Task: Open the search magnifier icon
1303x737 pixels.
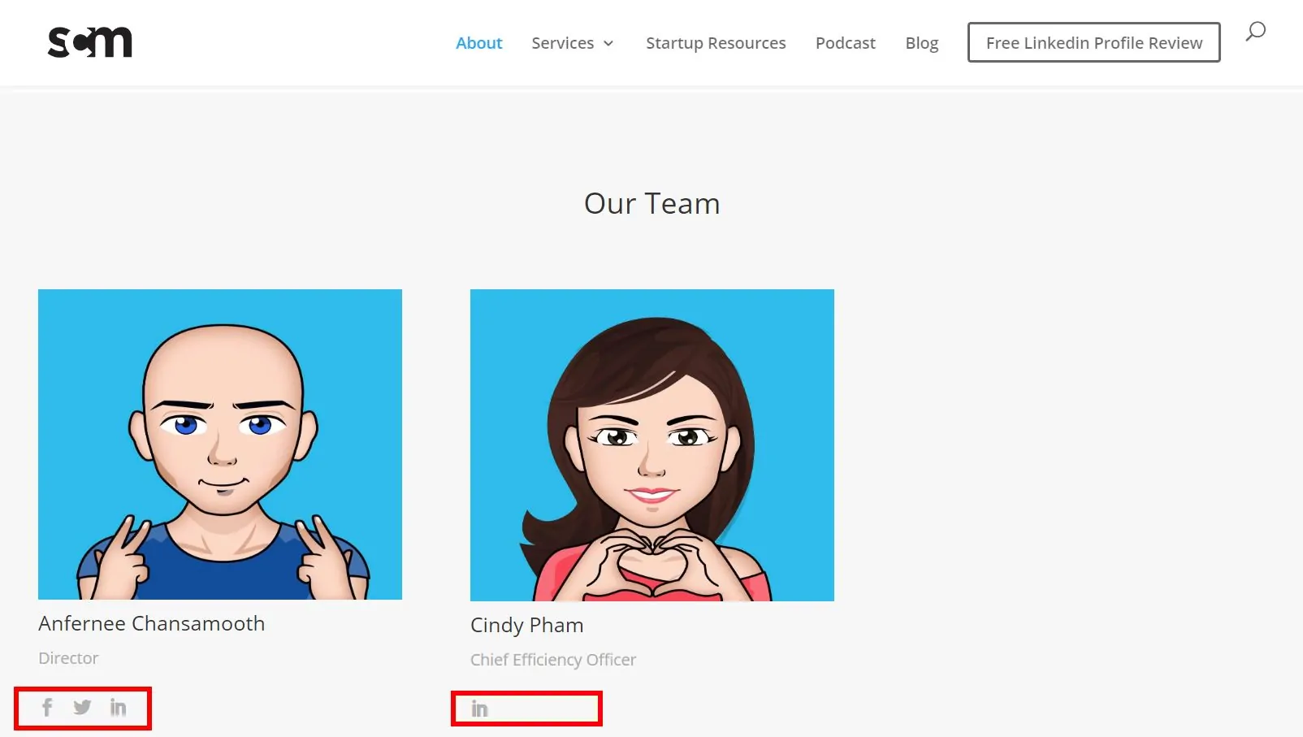Action: point(1255,31)
